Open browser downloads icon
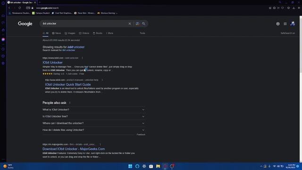 [294, 8]
